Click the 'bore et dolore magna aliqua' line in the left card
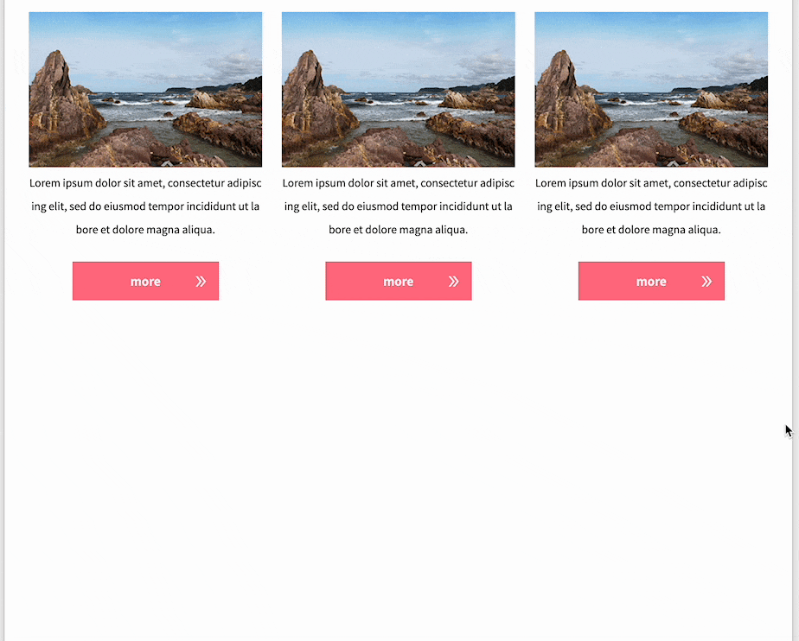Screen dimensions: 799x641 click(x=146, y=230)
